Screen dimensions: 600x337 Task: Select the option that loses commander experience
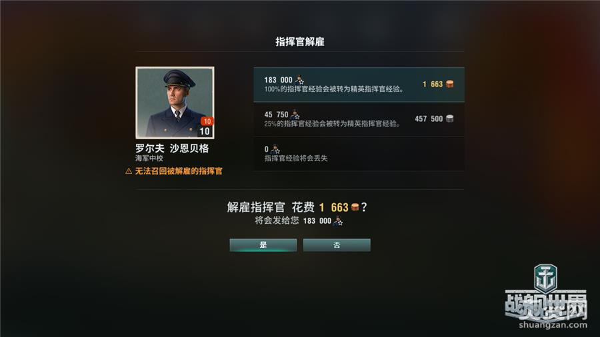[x=359, y=154]
